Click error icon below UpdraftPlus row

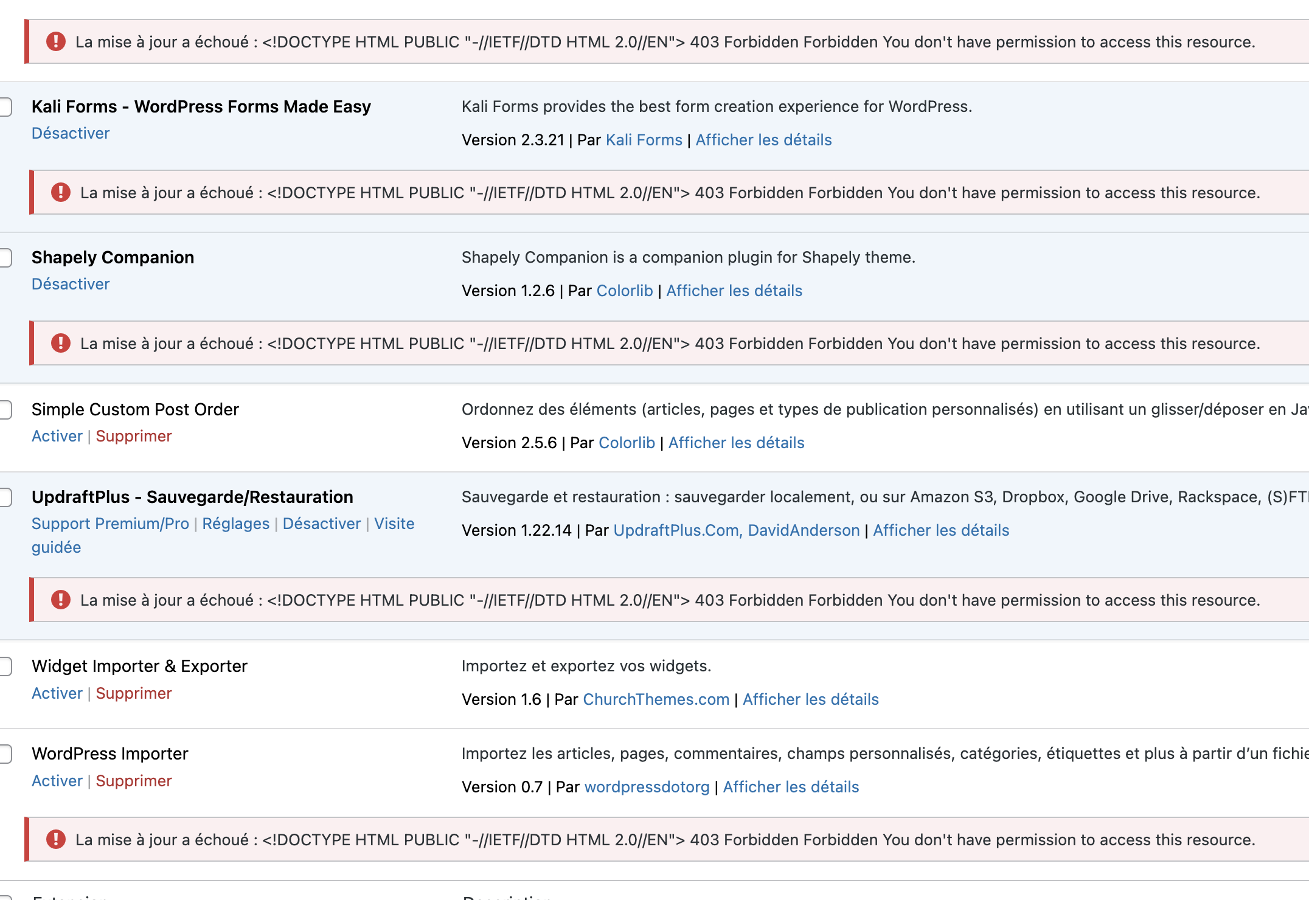click(60, 600)
